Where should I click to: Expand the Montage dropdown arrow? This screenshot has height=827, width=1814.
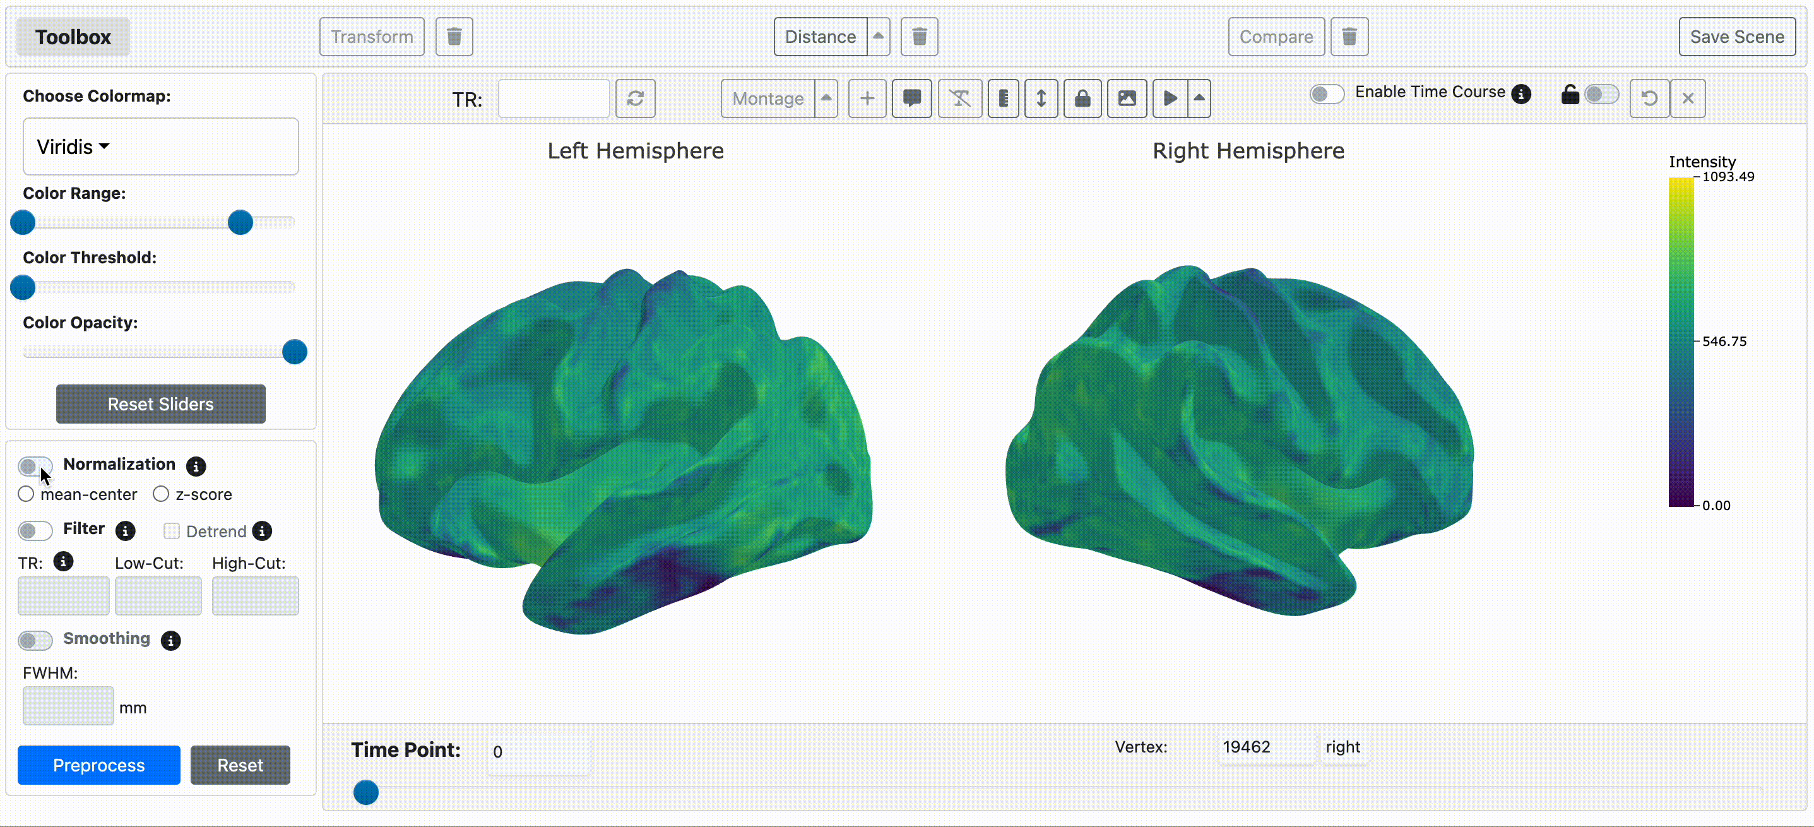[x=826, y=98]
